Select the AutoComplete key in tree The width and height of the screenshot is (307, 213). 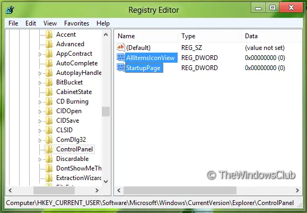click(x=77, y=63)
